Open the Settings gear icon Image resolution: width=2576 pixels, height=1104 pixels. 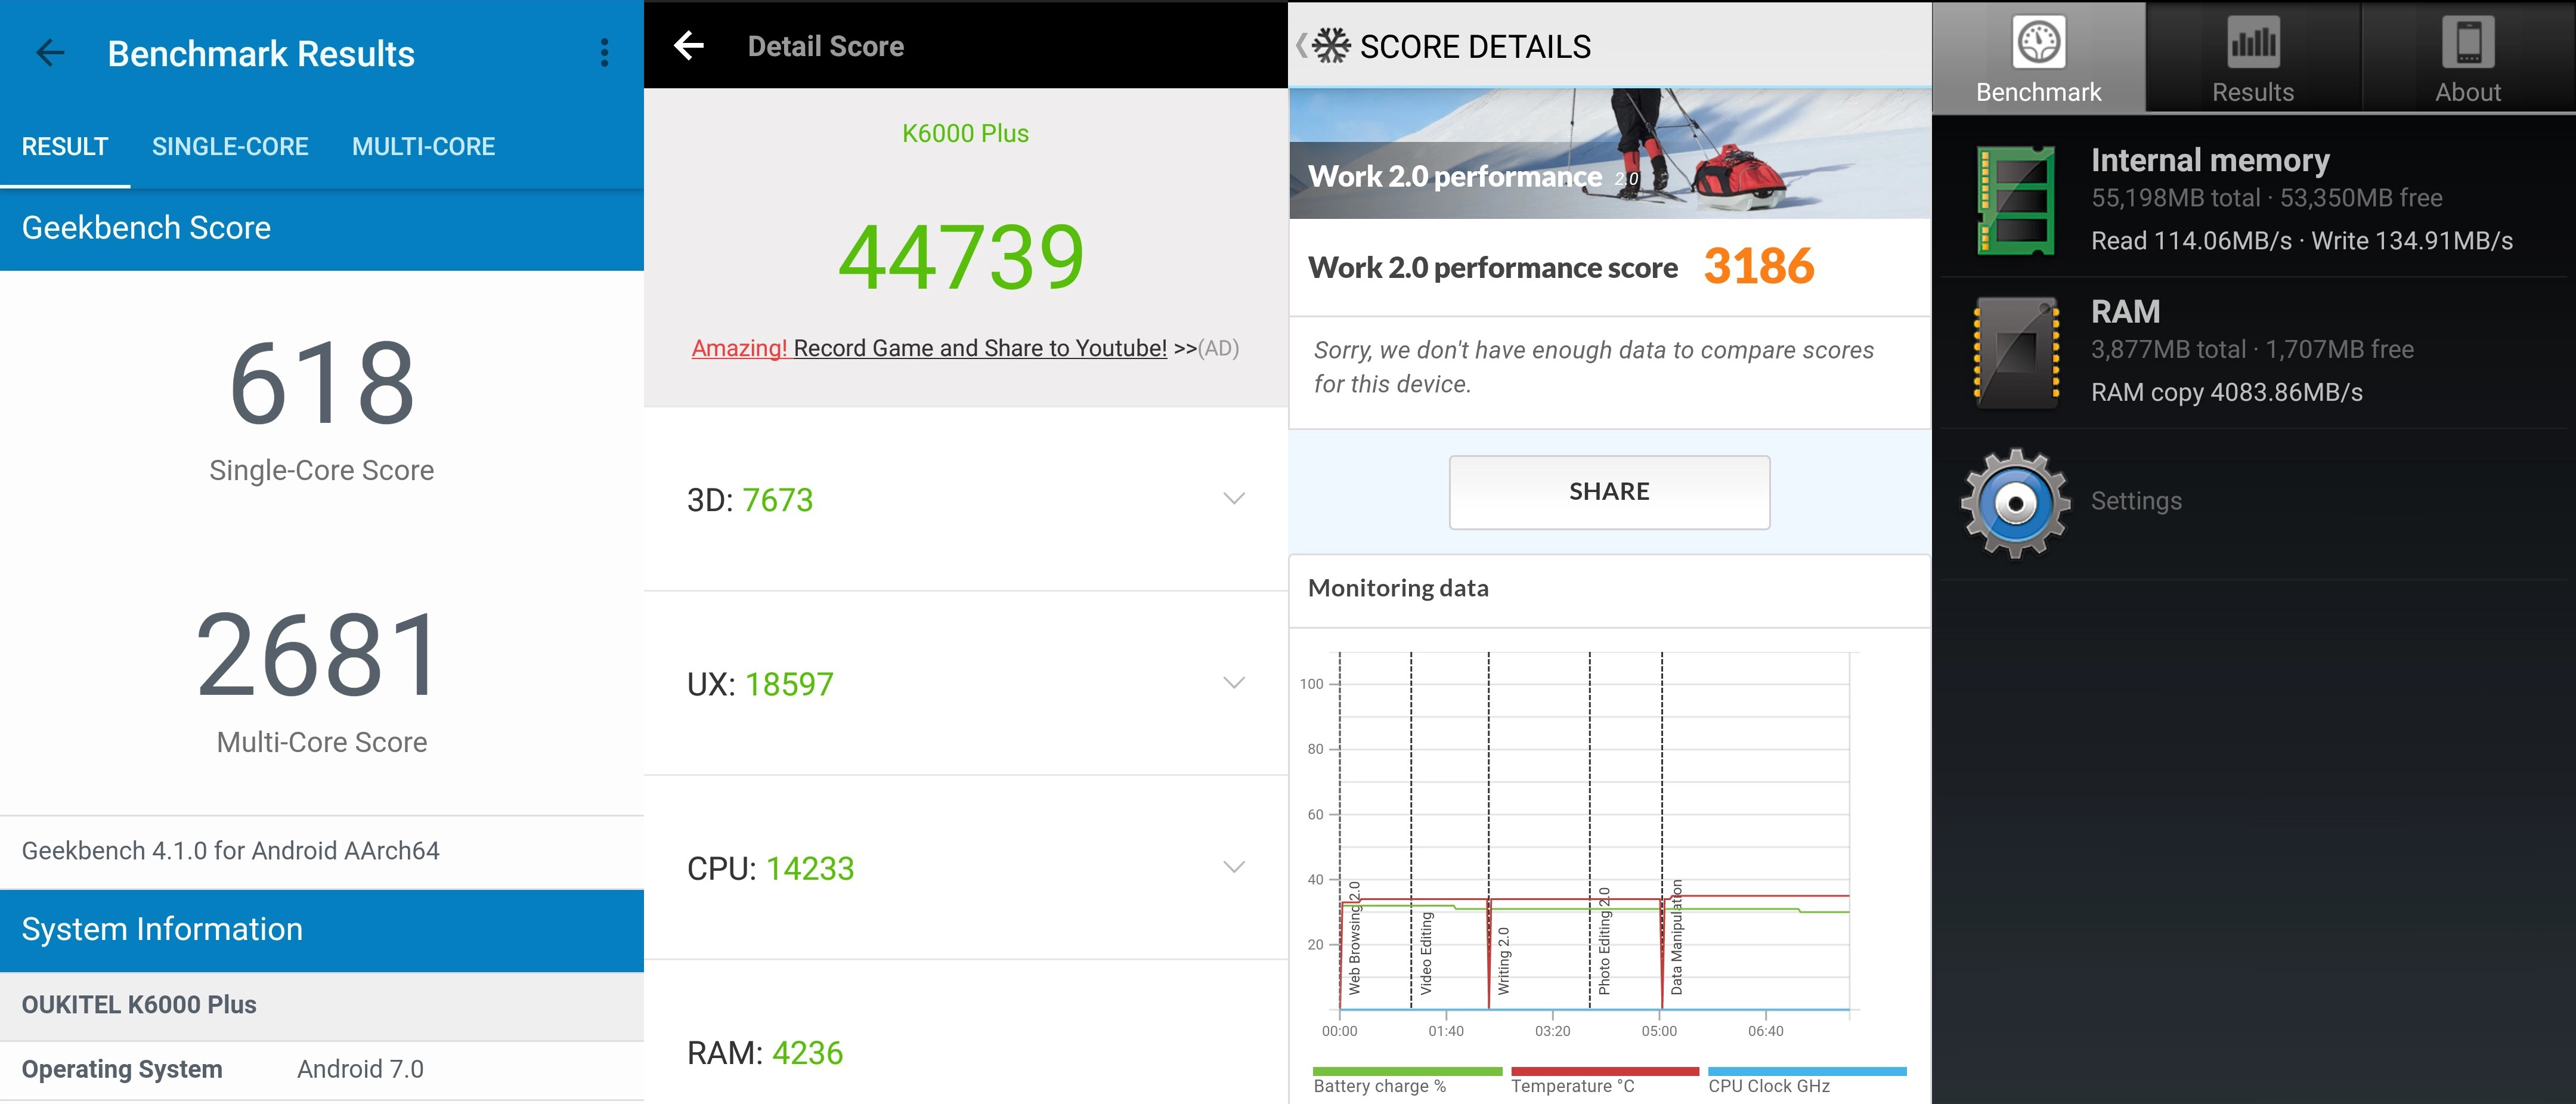point(2016,503)
